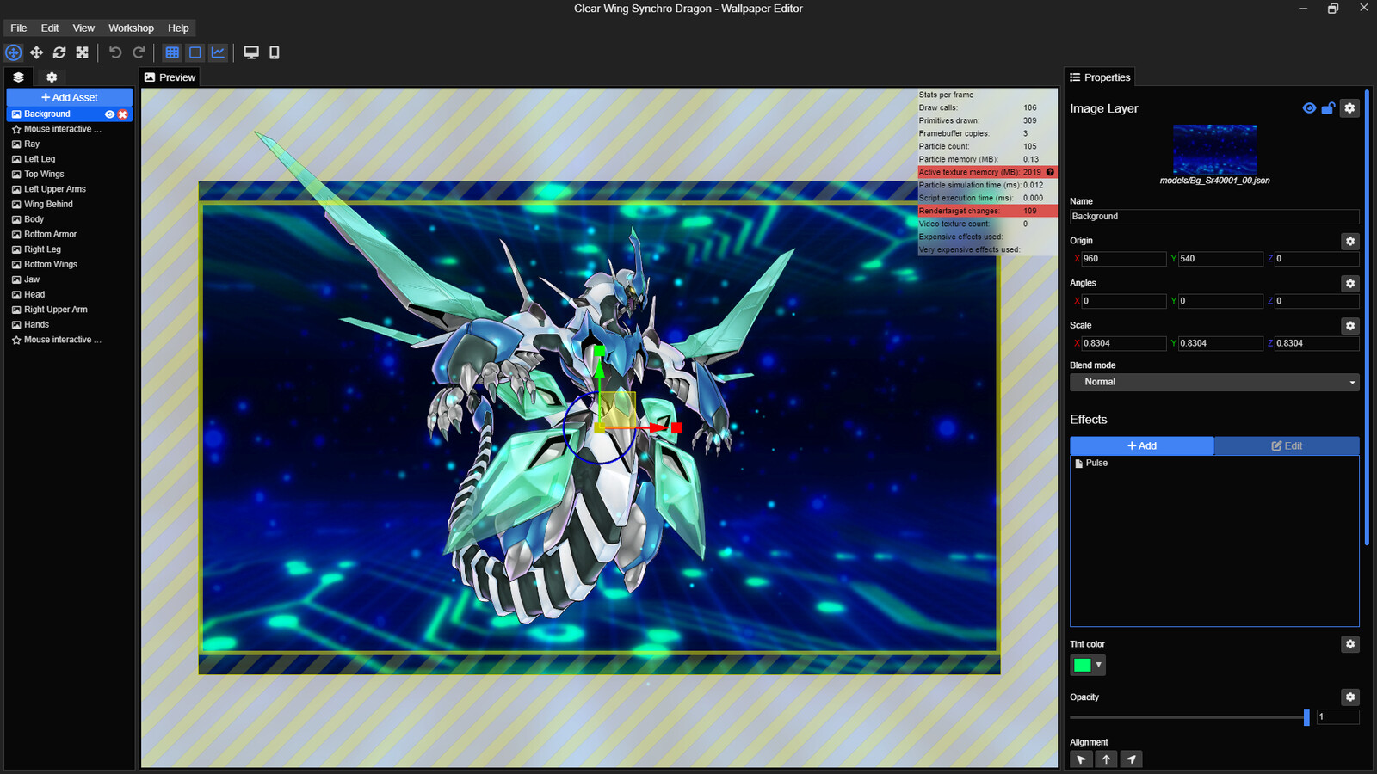This screenshot has width=1377, height=774.
Task: Select the first Mouse interactive layer
Action: (x=69, y=129)
